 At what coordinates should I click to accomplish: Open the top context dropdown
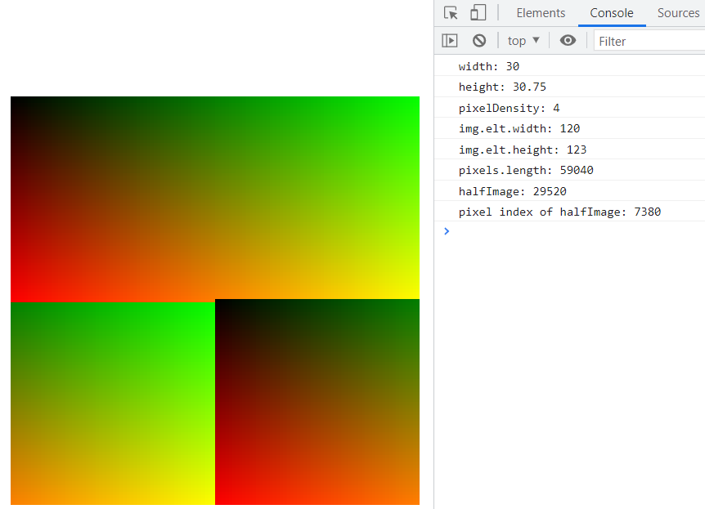(x=523, y=41)
